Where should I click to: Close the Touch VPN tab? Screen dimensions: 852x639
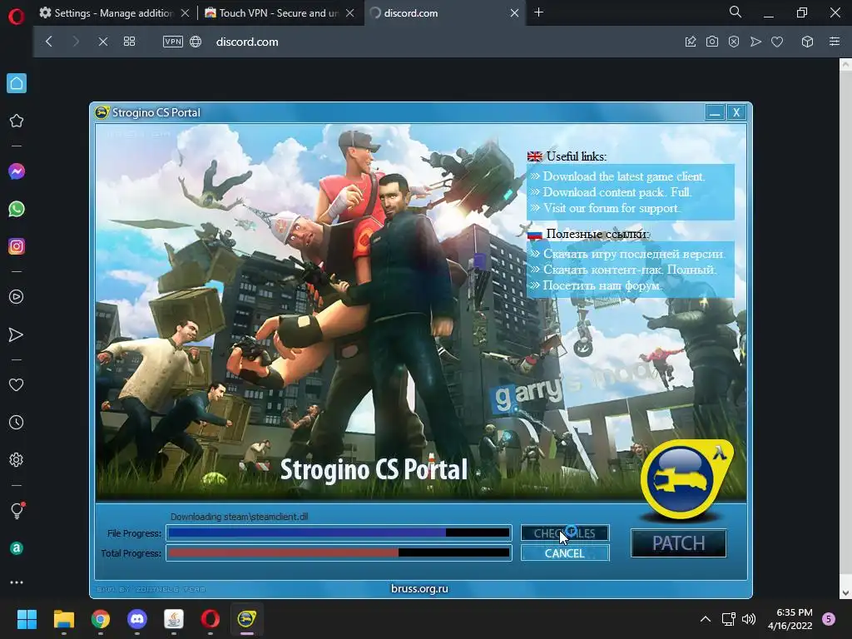[350, 13]
